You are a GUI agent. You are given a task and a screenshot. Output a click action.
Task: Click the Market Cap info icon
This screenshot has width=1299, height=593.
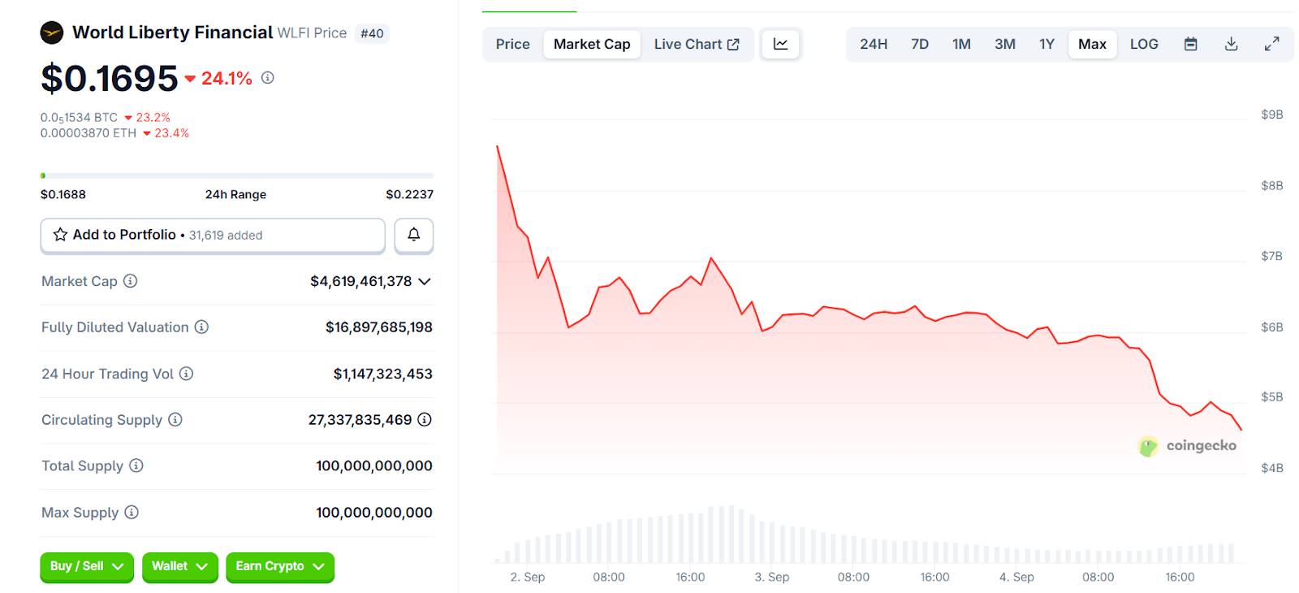click(x=130, y=281)
